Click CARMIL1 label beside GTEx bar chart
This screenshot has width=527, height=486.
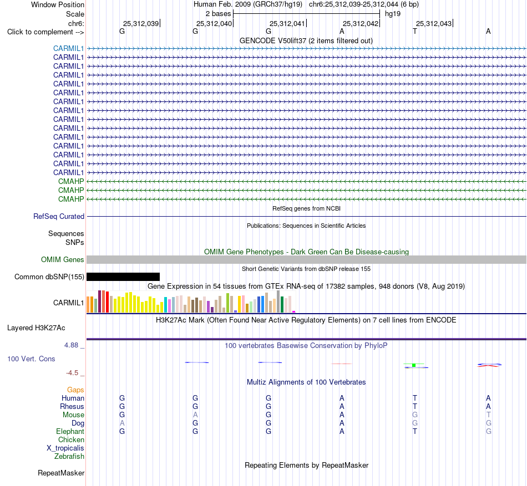68,303
